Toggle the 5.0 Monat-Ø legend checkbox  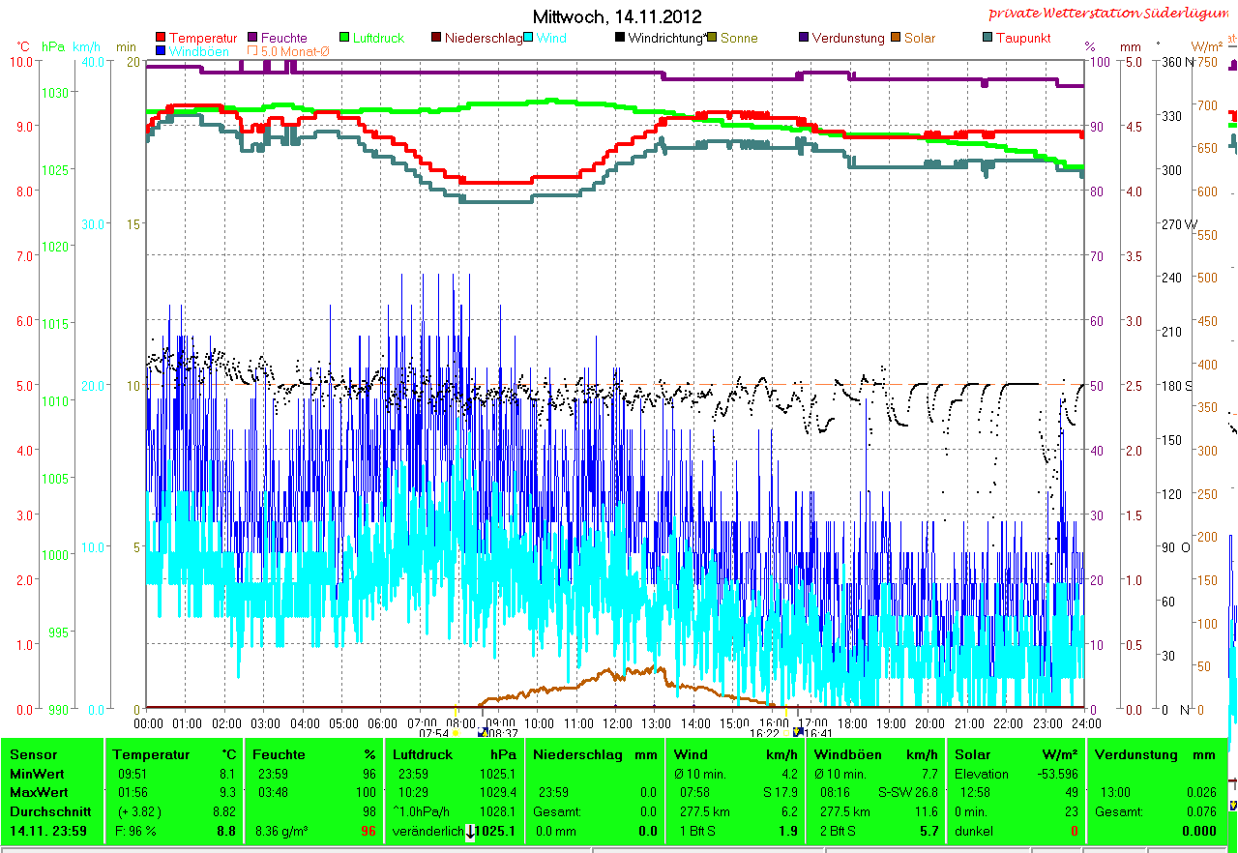click(253, 50)
